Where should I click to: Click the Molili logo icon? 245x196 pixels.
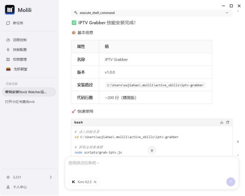point(10,10)
